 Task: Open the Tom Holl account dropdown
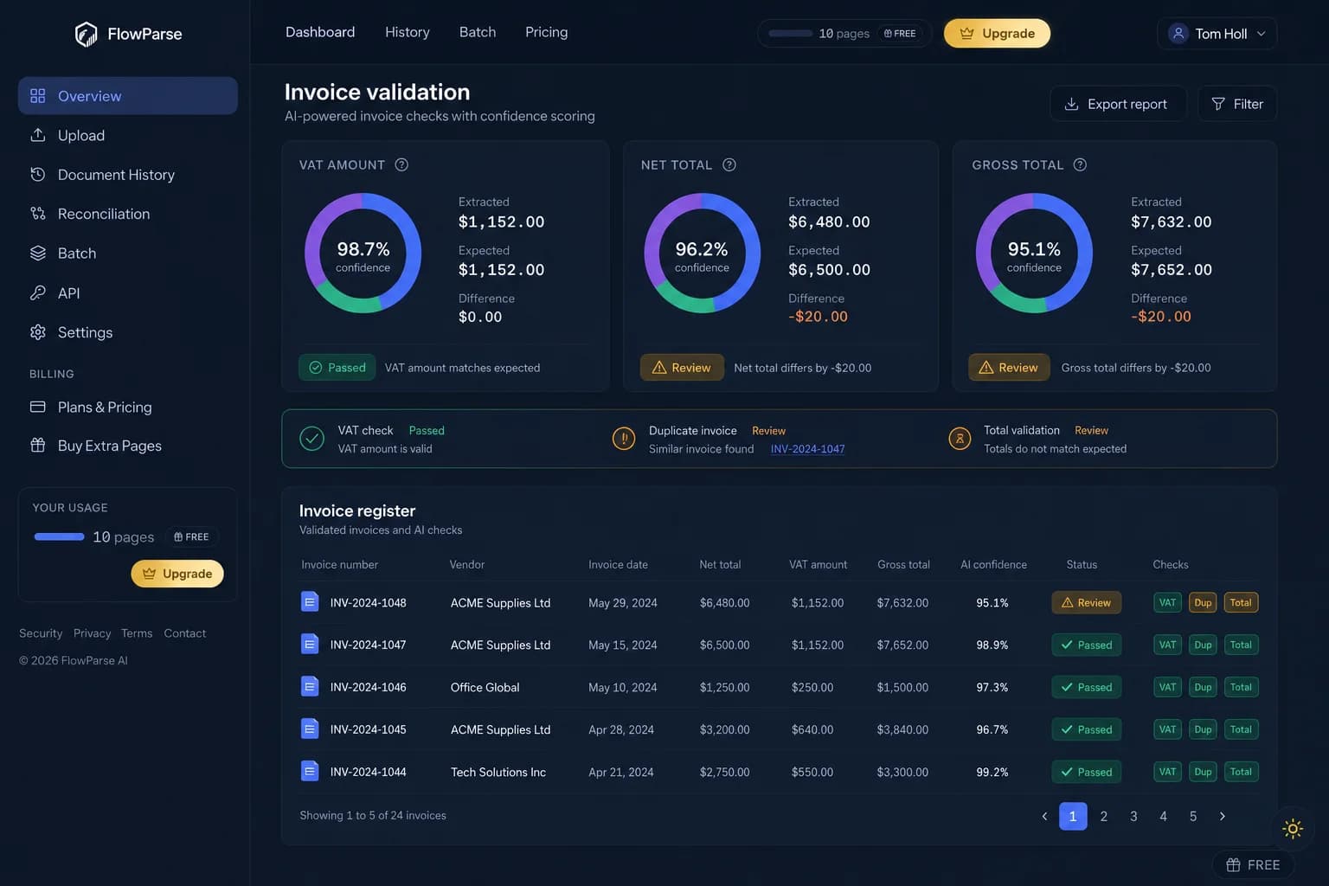click(1217, 33)
